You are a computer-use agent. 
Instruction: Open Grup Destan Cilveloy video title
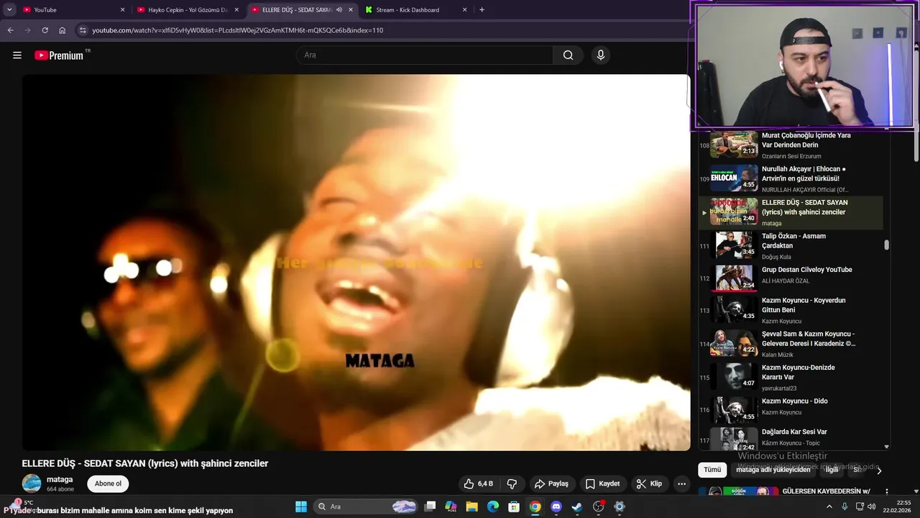tap(806, 270)
